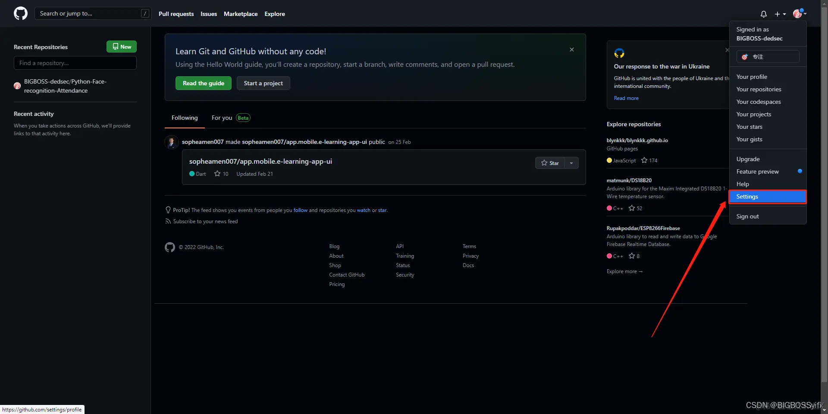Open Contact GitHub footer link
828x414 pixels.
(x=347, y=275)
